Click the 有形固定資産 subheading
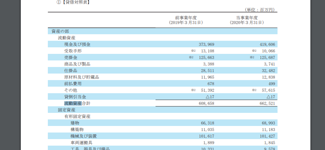The image size is (325, 150). tap(77, 116)
